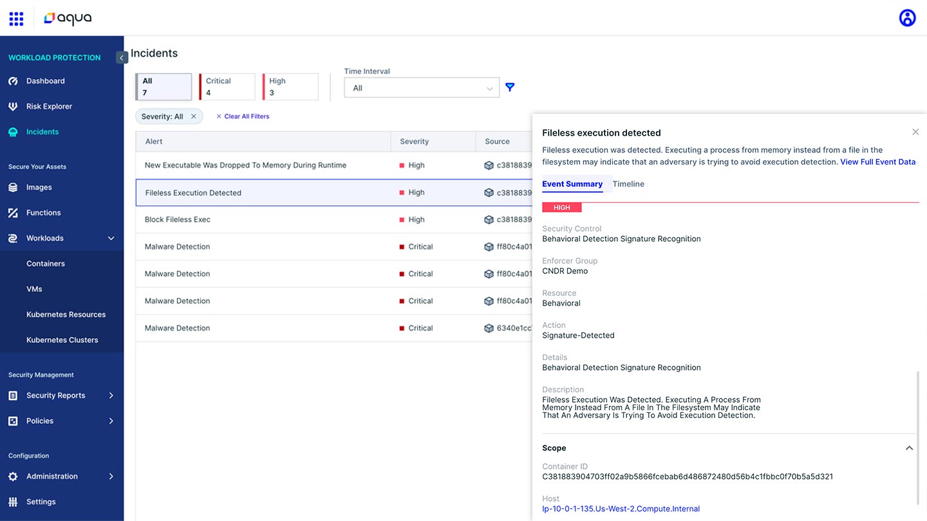Open Risk Explorer in the sidebar

click(49, 106)
